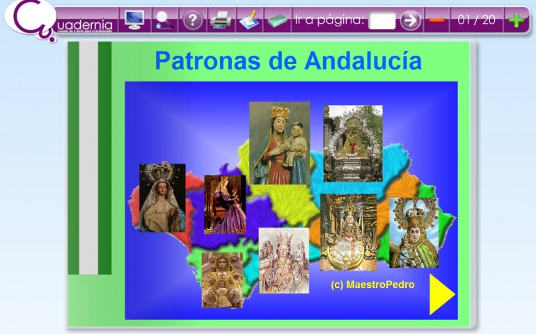Go to previous page with red minus
The height and width of the screenshot is (334, 536).
[x=437, y=19]
